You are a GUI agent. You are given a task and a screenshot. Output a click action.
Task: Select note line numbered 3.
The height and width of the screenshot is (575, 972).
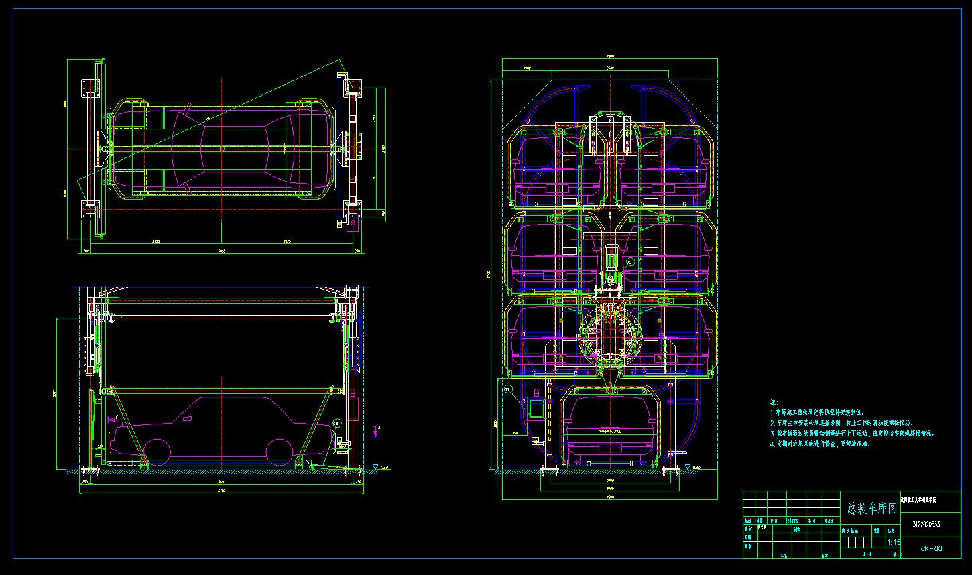click(852, 433)
